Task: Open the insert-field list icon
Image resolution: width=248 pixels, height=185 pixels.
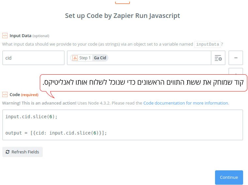Action: [218, 58]
